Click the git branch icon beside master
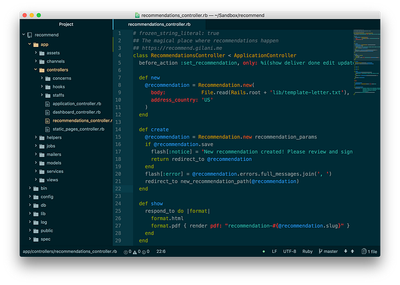This screenshot has height=285, width=400. (x=321, y=251)
